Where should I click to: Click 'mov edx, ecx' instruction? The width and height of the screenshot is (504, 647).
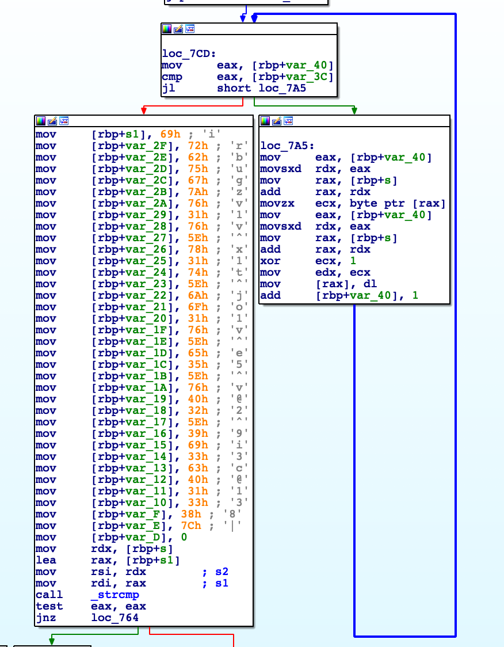(x=315, y=272)
